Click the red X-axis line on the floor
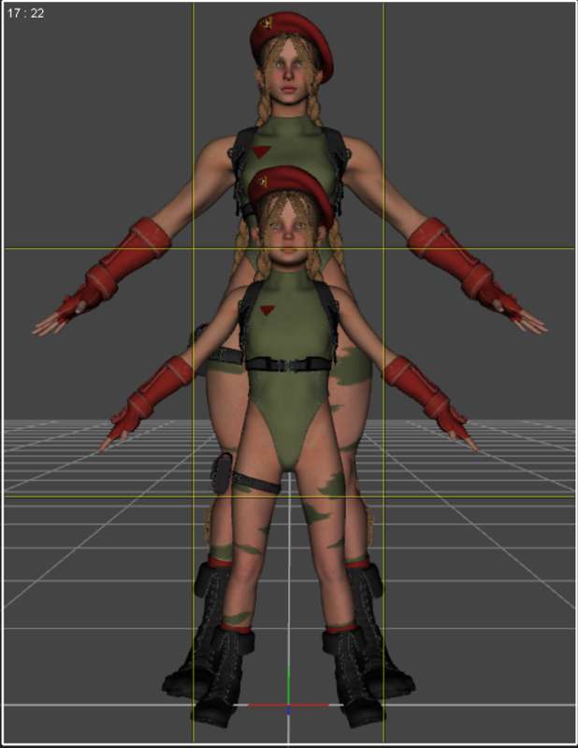This screenshot has height=748, width=578. (x=288, y=705)
